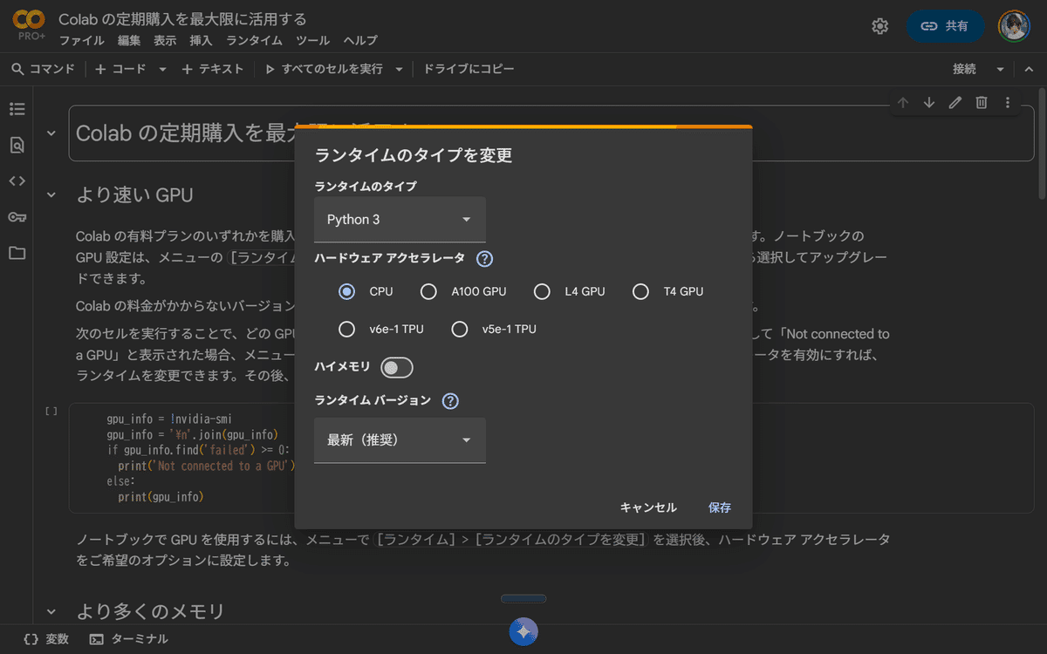Open the code snippets sidebar icon
The height and width of the screenshot is (654, 1047).
17,181
